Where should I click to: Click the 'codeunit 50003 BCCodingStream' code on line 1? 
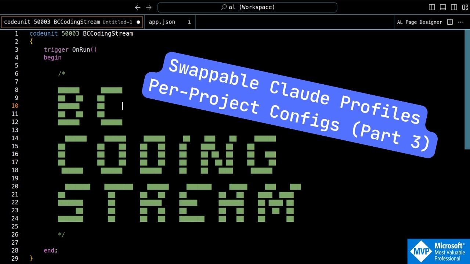[81, 33]
